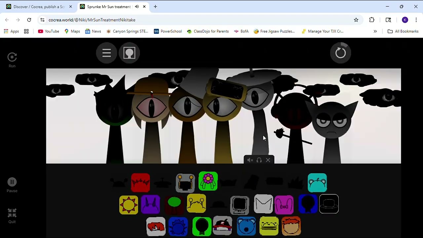The width and height of the screenshot is (423, 238).
Task: Pick the gray computer monitor icon
Action: tap(240, 205)
